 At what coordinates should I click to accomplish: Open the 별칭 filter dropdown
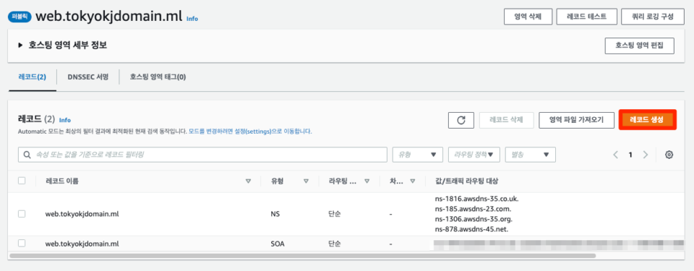click(x=530, y=155)
